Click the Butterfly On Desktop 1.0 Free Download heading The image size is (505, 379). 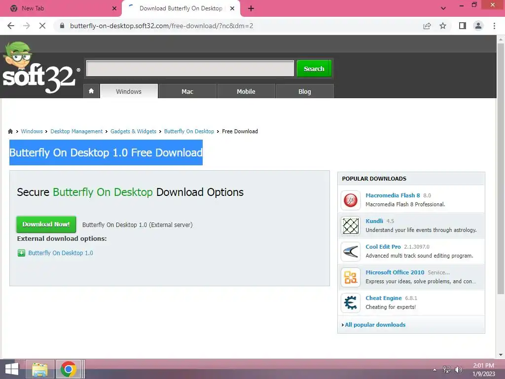pos(106,152)
